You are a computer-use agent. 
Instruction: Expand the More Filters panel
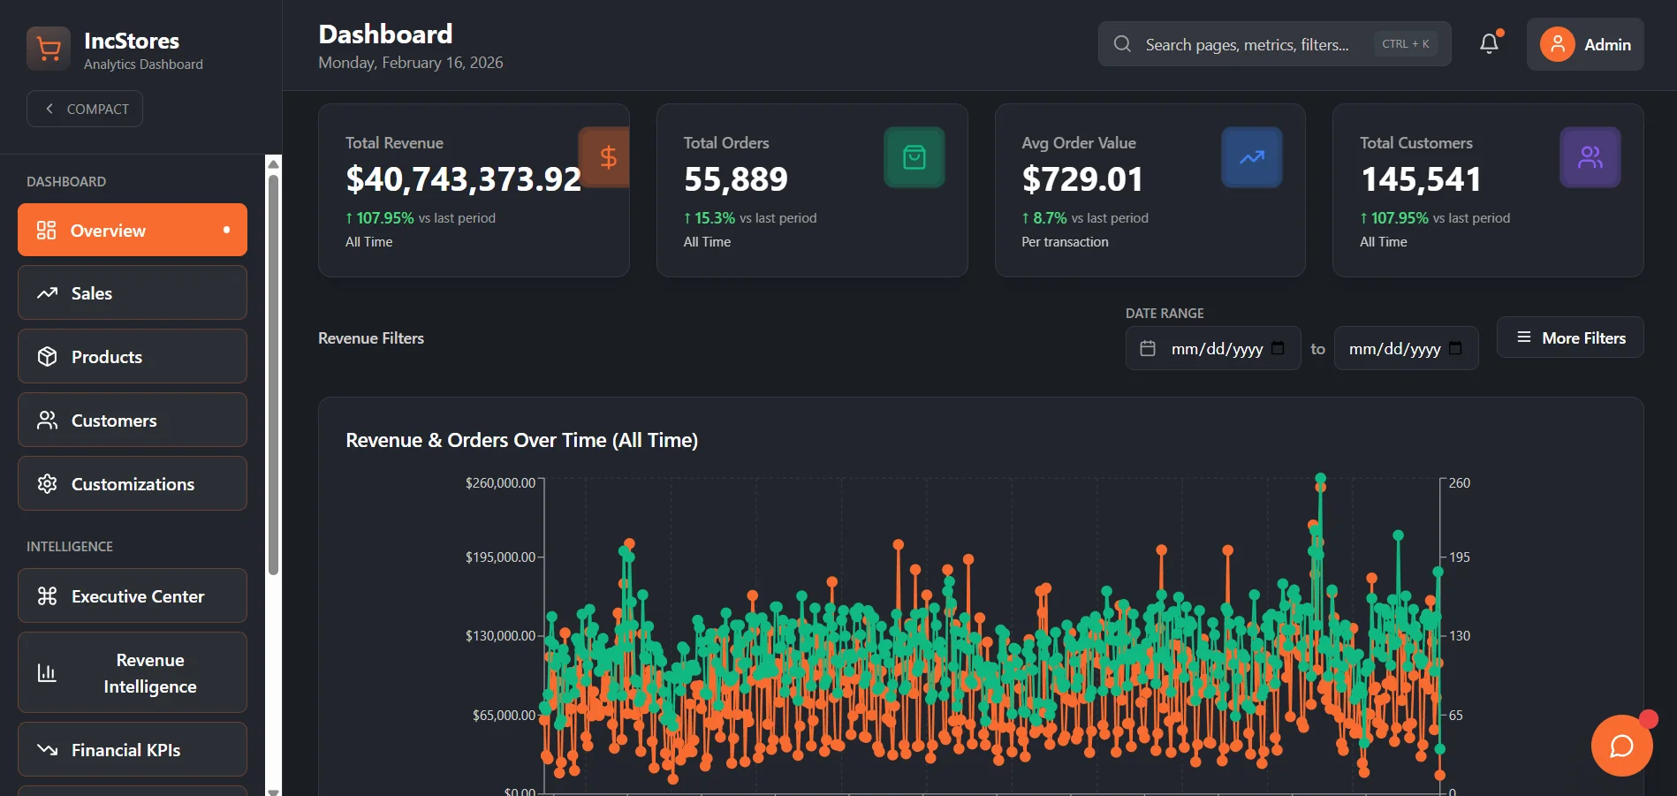[1570, 337]
